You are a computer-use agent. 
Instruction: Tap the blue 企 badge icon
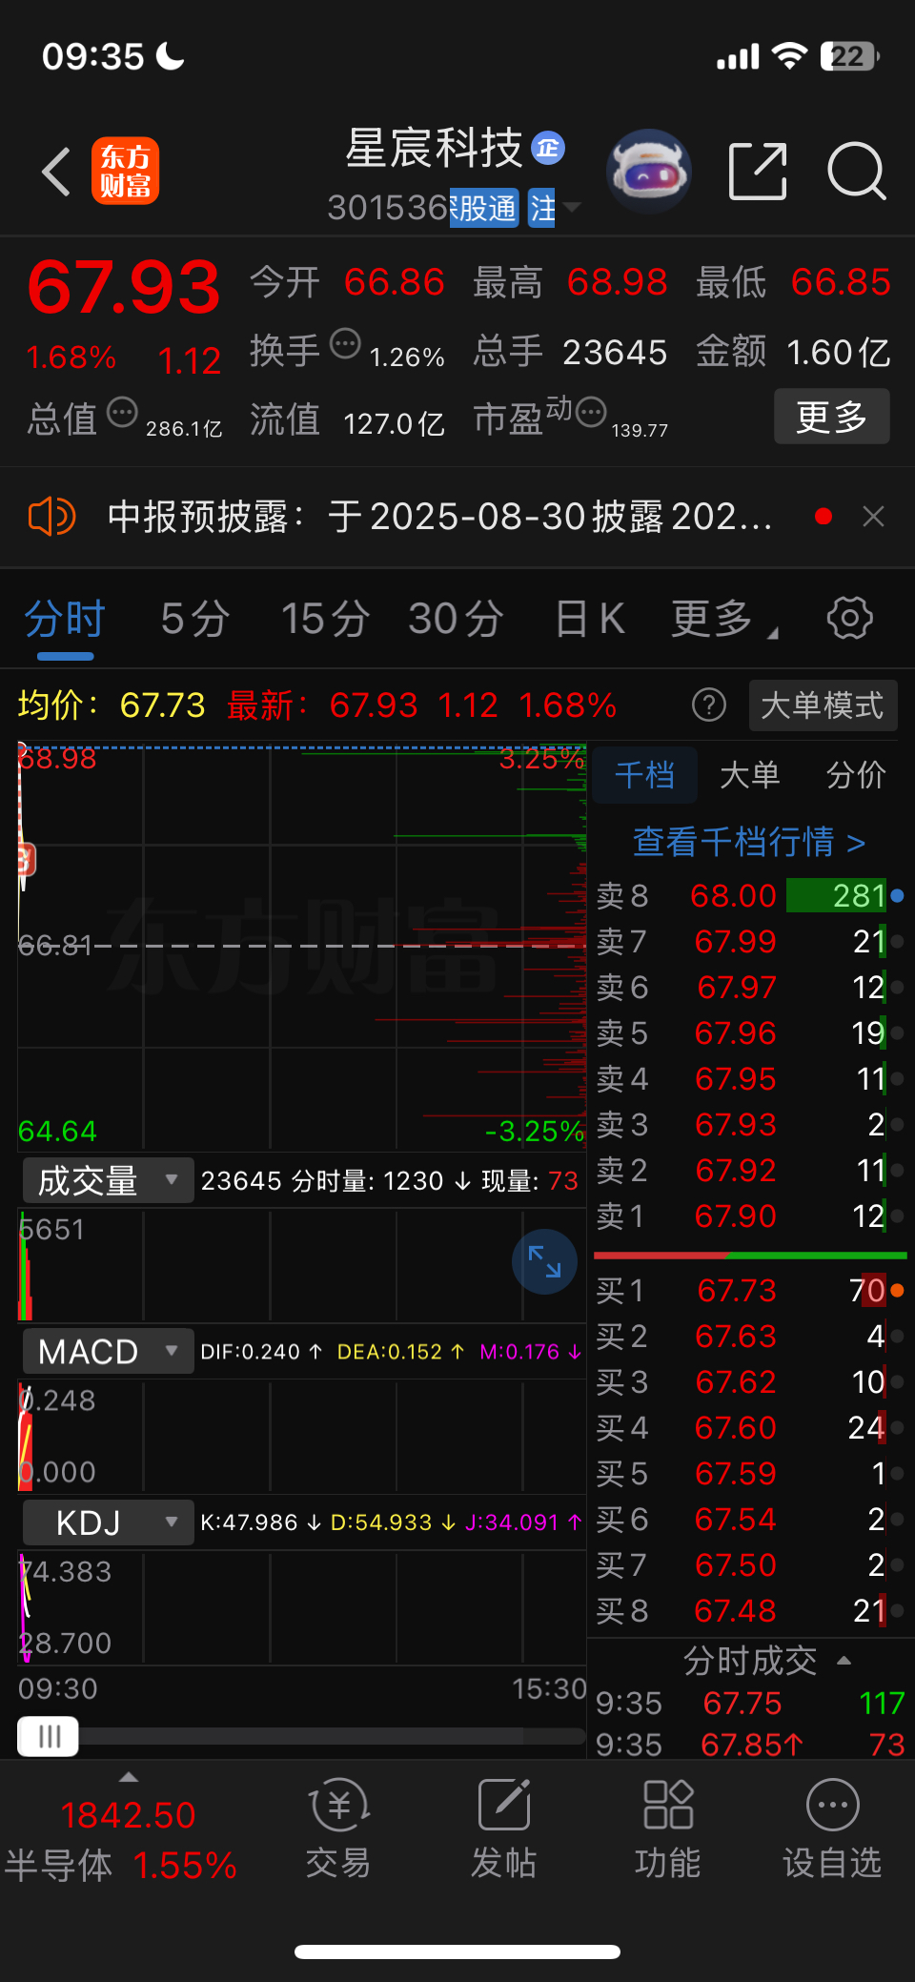(548, 148)
